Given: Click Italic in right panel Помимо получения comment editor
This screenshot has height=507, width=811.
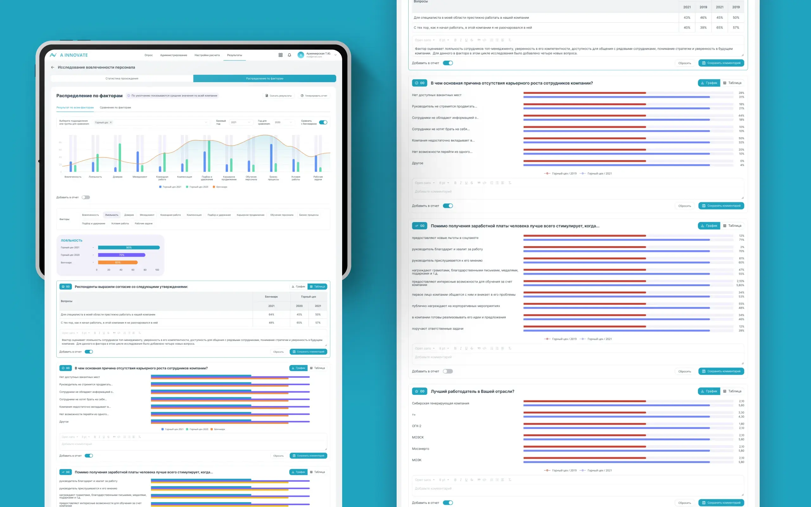Looking at the screenshot, I should [460, 348].
